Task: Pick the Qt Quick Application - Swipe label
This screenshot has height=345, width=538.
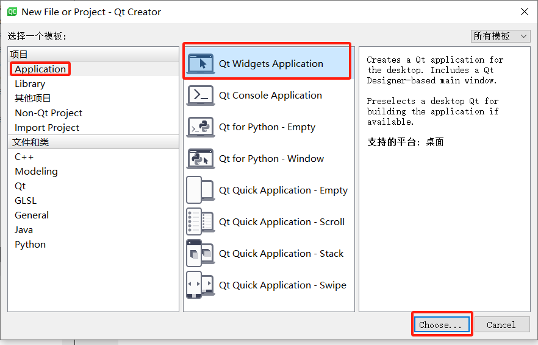Action: coord(283,285)
